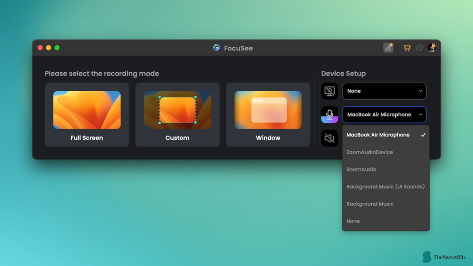Click the Custom region selection thumbnail

177,110
